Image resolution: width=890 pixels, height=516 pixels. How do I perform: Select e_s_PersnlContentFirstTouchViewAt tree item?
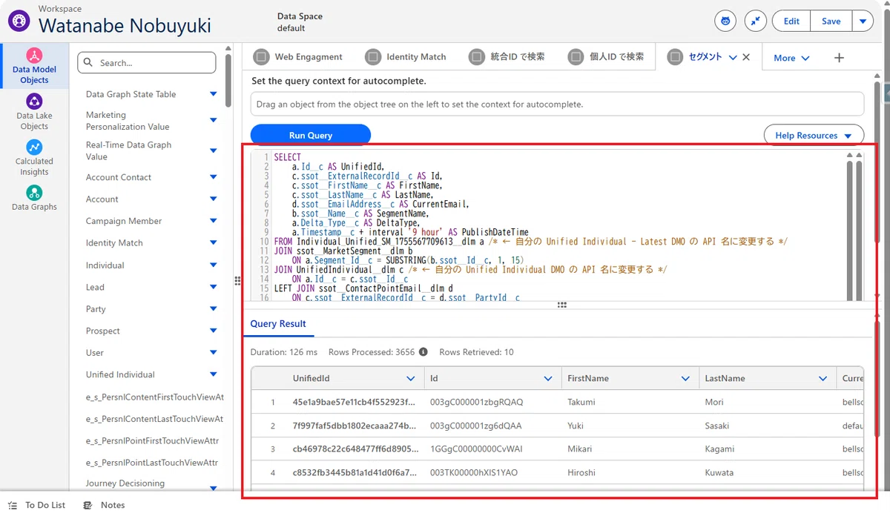[x=154, y=397]
